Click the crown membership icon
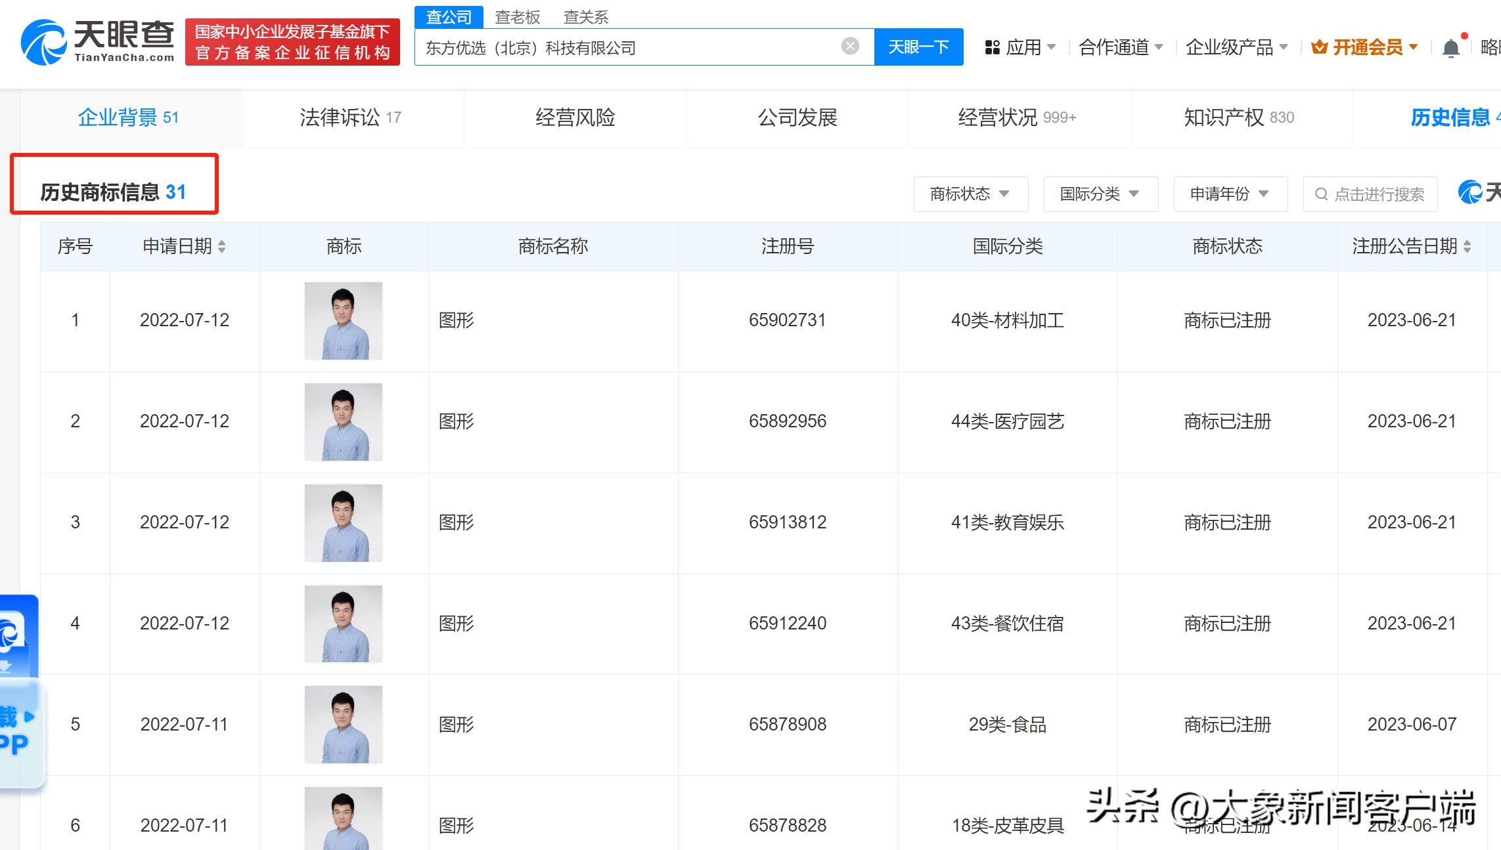The height and width of the screenshot is (850, 1501). click(x=1319, y=47)
